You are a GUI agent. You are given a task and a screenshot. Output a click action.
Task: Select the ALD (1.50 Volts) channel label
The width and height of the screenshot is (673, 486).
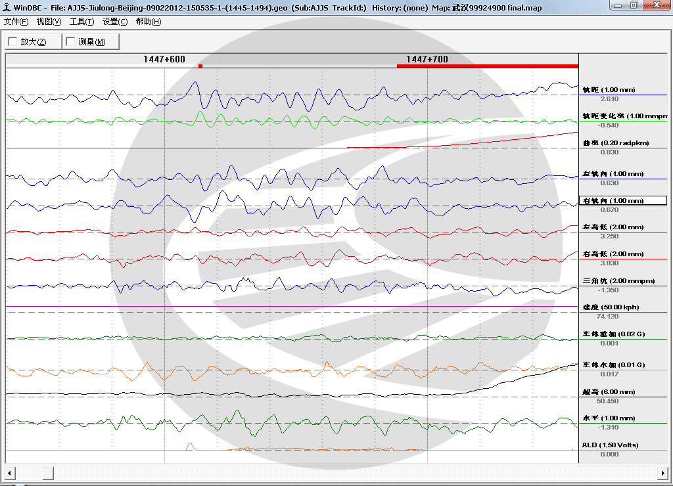click(611, 445)
